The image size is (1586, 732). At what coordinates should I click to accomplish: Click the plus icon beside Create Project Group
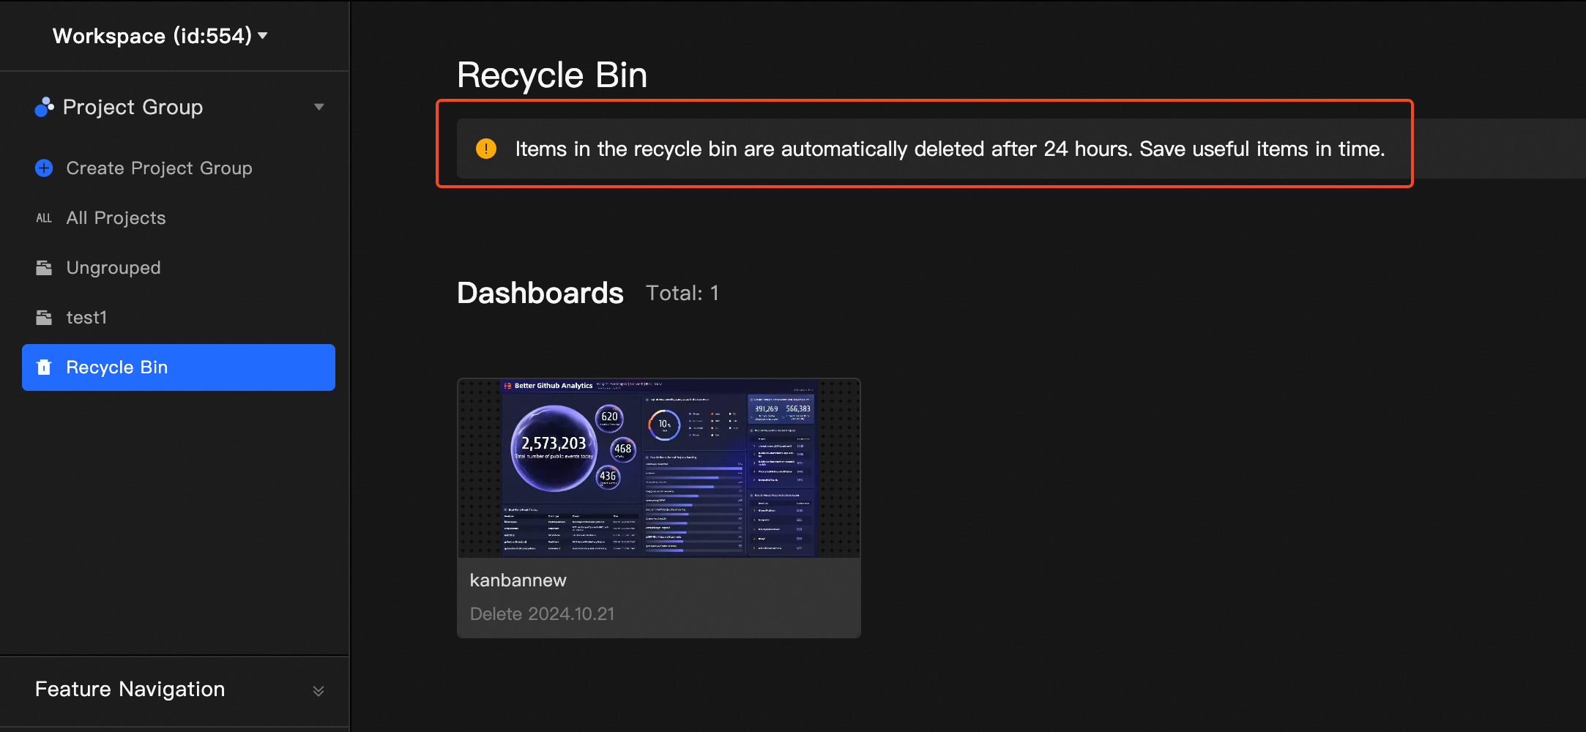44,168
